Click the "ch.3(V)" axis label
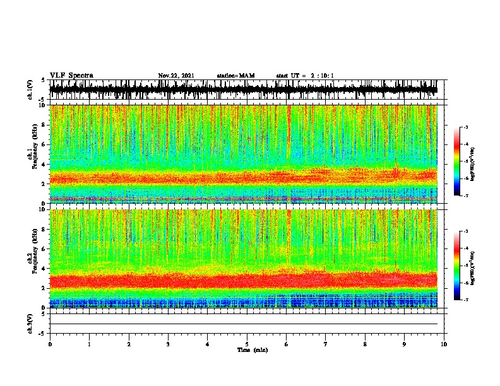500x386 pixels. pyautogui.click(x=30, y=324)
